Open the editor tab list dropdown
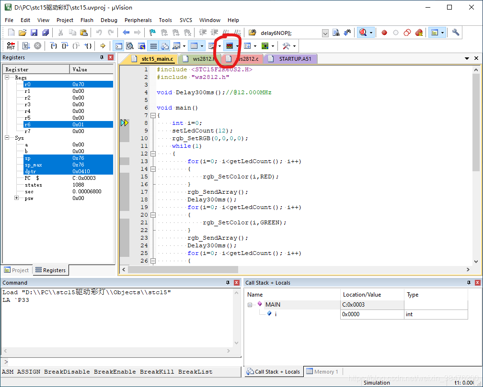 click(x=467, y=58)
